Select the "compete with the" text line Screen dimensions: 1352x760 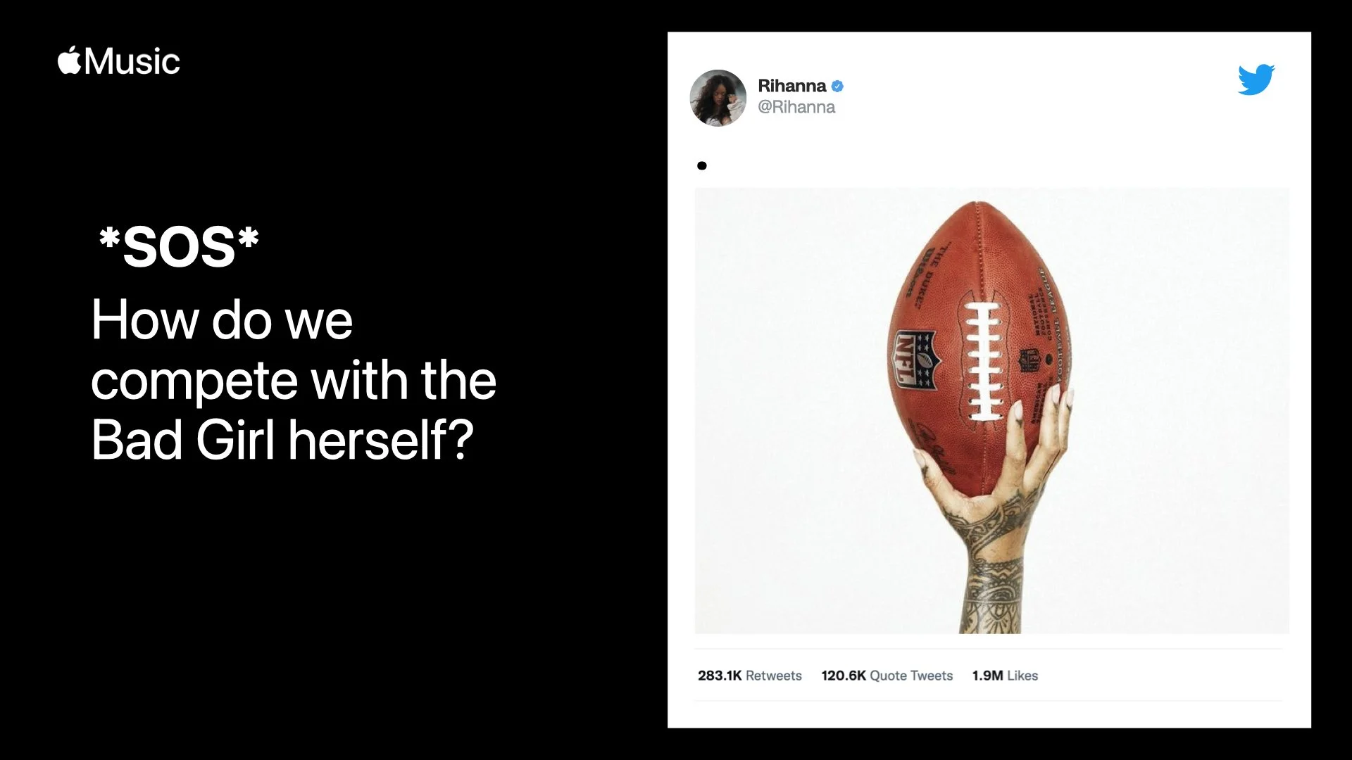(x=294, y=380)
